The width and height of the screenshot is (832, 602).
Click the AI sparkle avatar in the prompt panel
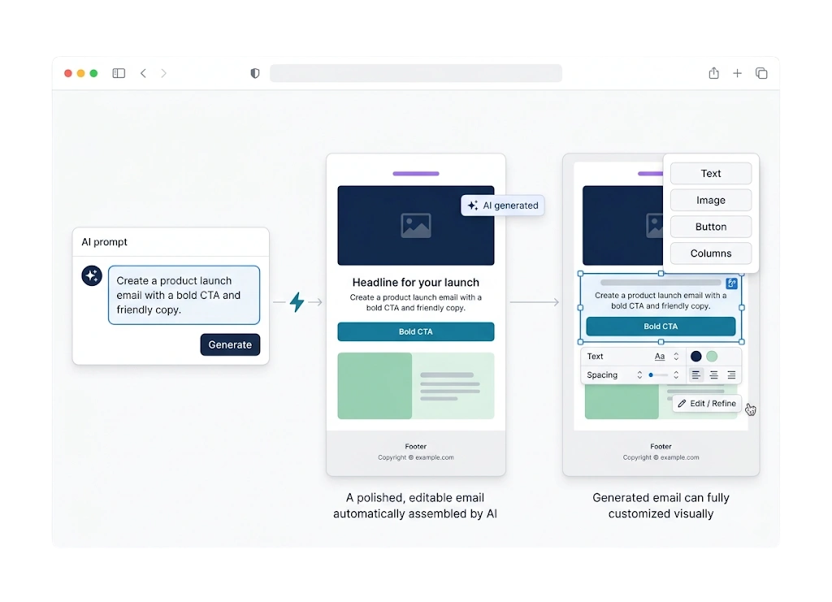click(92, 275)
